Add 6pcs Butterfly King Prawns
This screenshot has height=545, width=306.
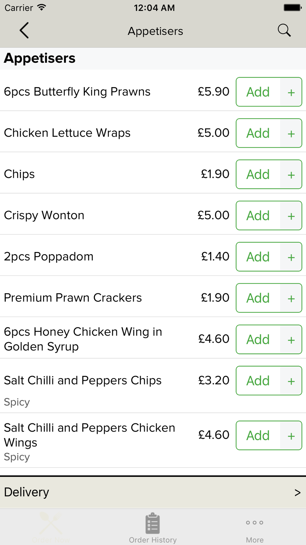258,92
